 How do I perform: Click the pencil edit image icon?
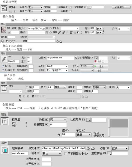[x=59, y=32]
